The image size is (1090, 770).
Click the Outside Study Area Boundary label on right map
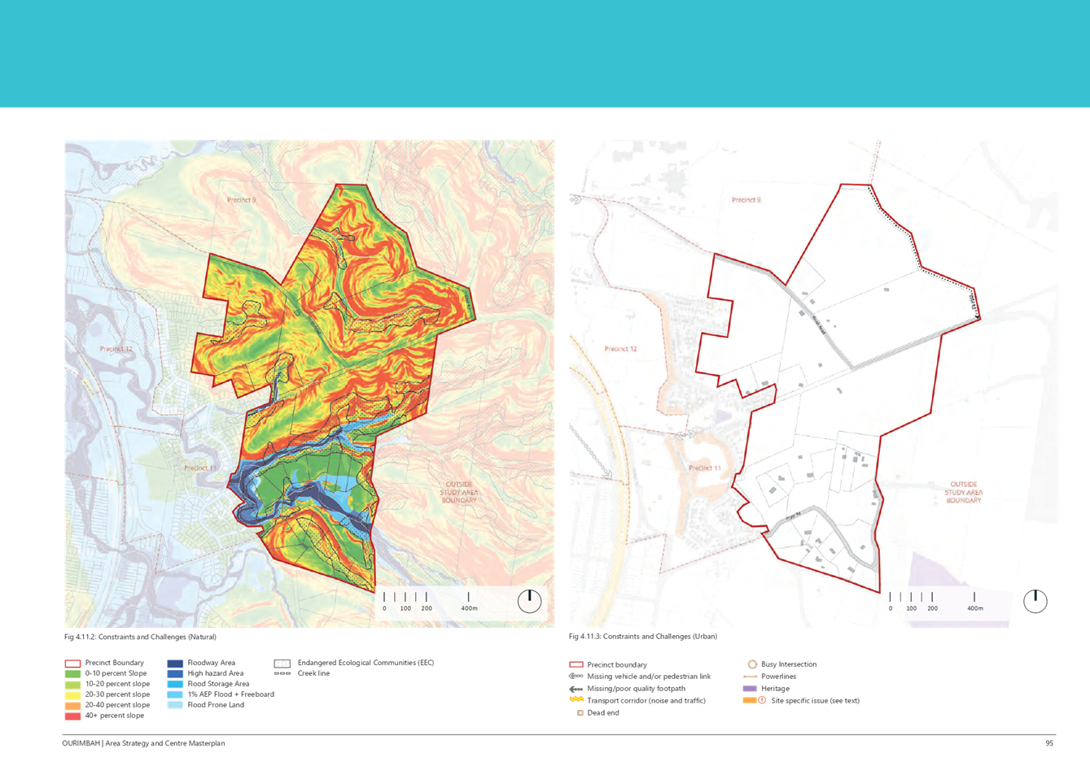(x=963, y=492)
